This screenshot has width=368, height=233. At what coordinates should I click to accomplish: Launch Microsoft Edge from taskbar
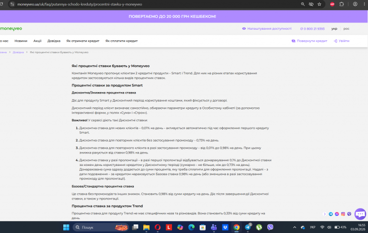191,227
